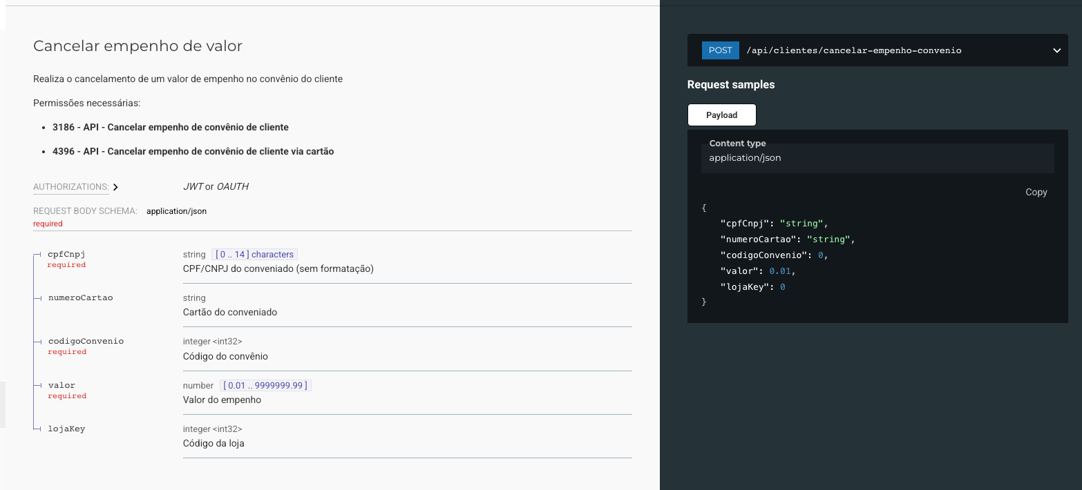Screen dimensions: 1082x490
Task: Click the 'Permissões necessárias:' text
Action: (87, 104)
